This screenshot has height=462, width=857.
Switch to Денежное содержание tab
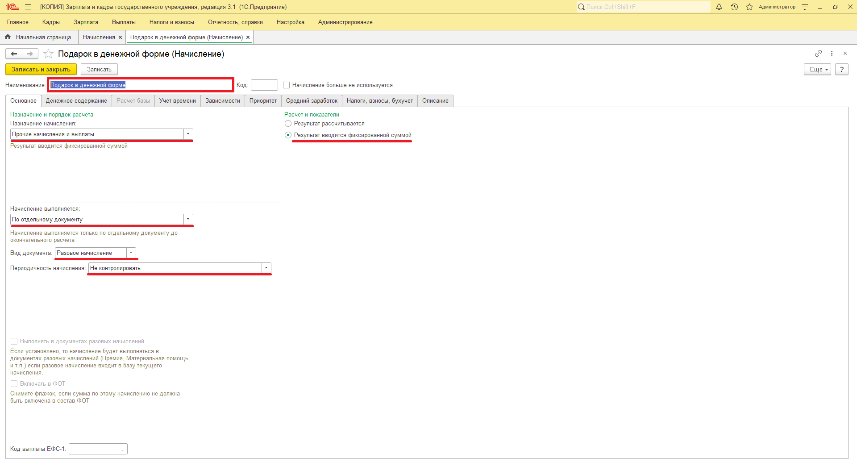click(76, 101)
